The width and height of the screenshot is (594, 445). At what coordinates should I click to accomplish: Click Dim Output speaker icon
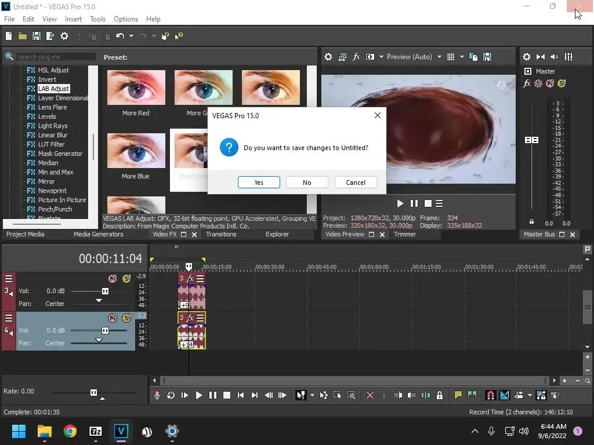pyautogui.click(x=554, y=57)
